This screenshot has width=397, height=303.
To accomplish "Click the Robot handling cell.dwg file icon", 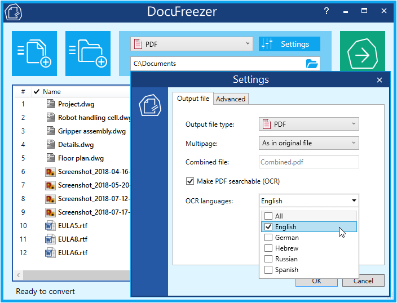I will tap(51, 117).
